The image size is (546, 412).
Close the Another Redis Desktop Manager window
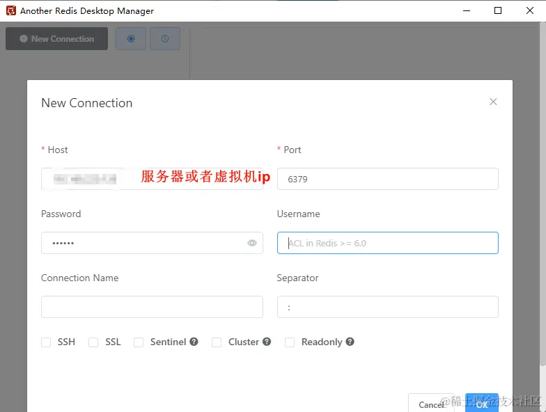(529, 11)
